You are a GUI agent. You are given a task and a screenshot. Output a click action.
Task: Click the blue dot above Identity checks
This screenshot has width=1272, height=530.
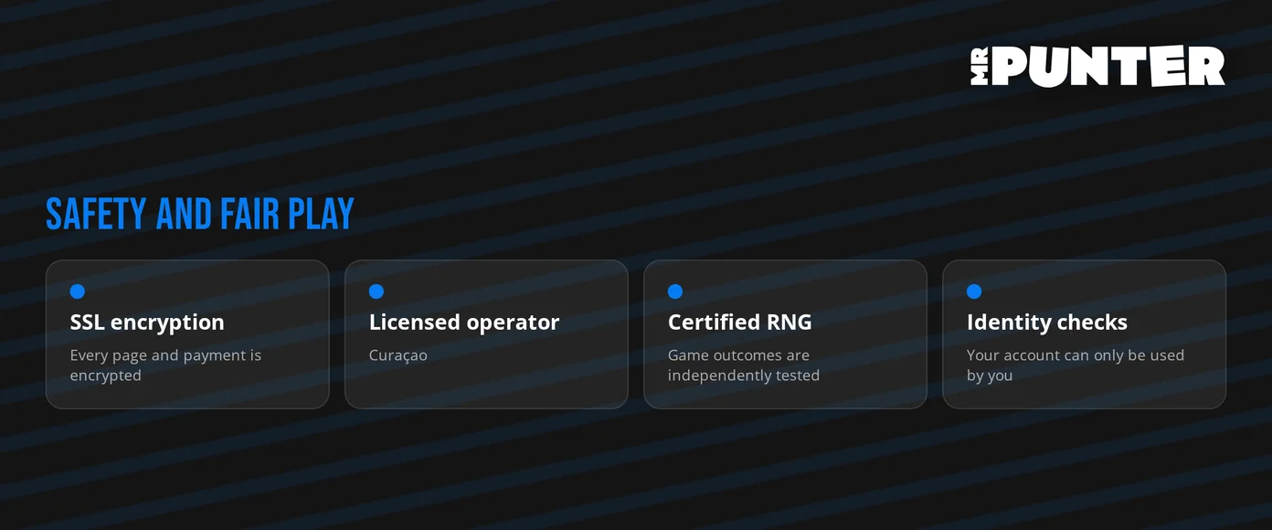974,291
